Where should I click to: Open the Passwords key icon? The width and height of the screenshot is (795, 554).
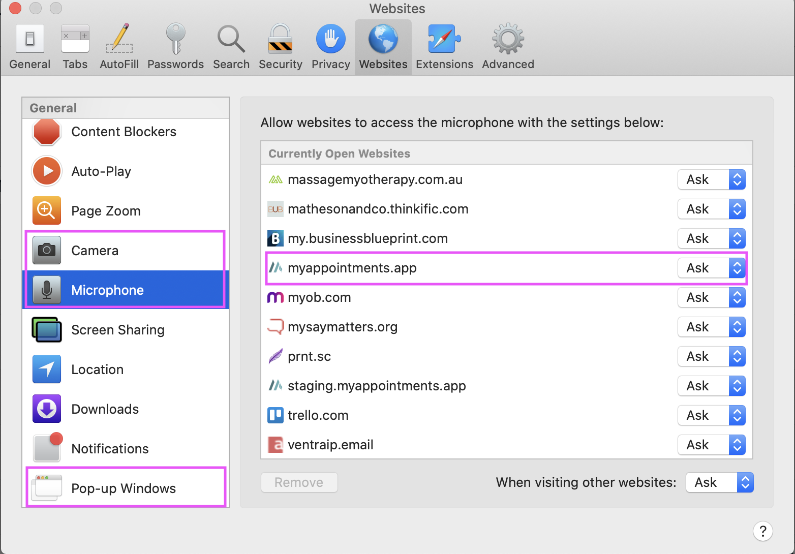tap(175, 40)
